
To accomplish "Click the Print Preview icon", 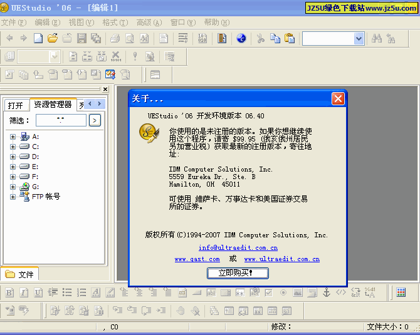I will [x=130, y=38].
